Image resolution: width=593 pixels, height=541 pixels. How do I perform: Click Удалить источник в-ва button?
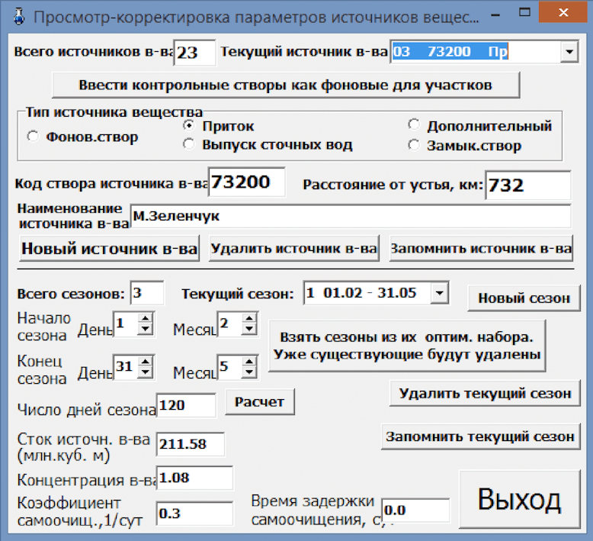tap(294, 248)
